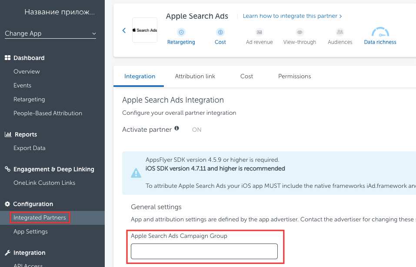Click the Data richness gauge icon

click(x=380, y=33)
